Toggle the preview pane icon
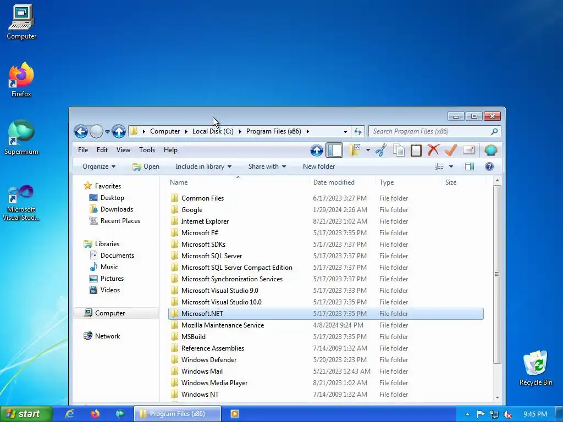 pos(470,166)
